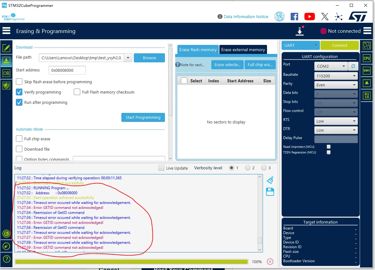Open the binary 0110 registers icon
The height and width of the screenshot is (270, 375).
pos(367,95)
